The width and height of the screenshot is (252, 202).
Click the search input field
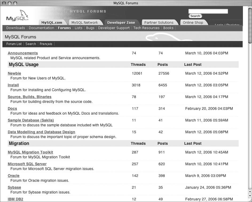208,11
